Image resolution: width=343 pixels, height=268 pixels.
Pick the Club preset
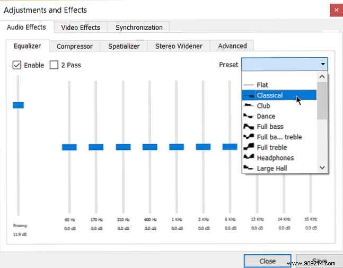(279, 105)
